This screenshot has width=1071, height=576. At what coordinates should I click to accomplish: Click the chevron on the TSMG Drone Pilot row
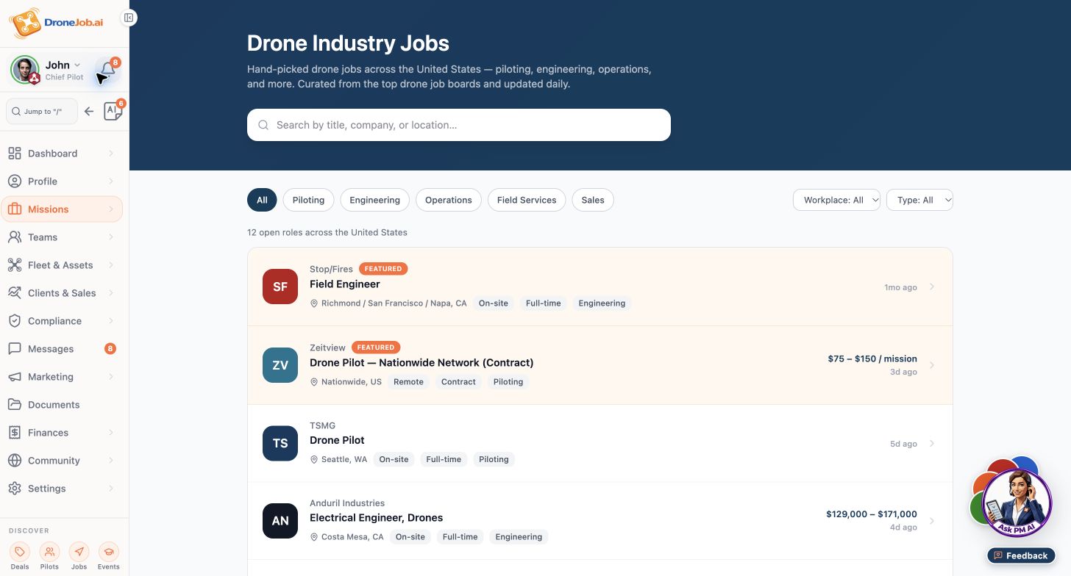(932, 443)
